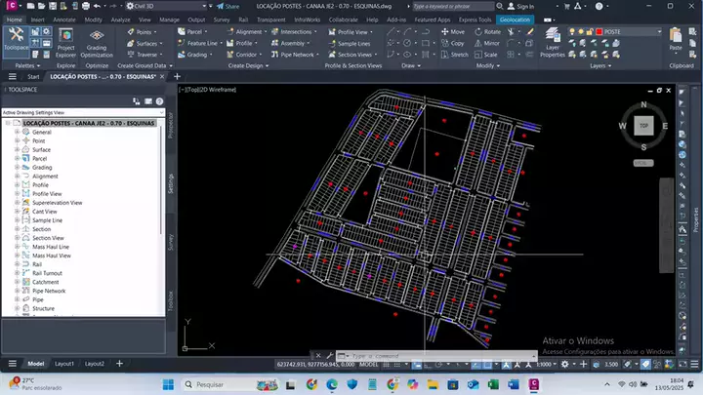The image size is (703, 395).
Task: Open Layer Properties manager
Action: point(553,43)
